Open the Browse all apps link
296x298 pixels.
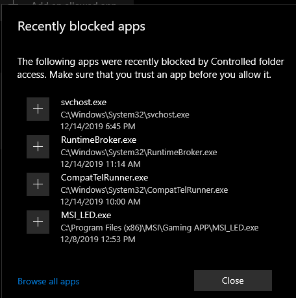tap(49, 281)
